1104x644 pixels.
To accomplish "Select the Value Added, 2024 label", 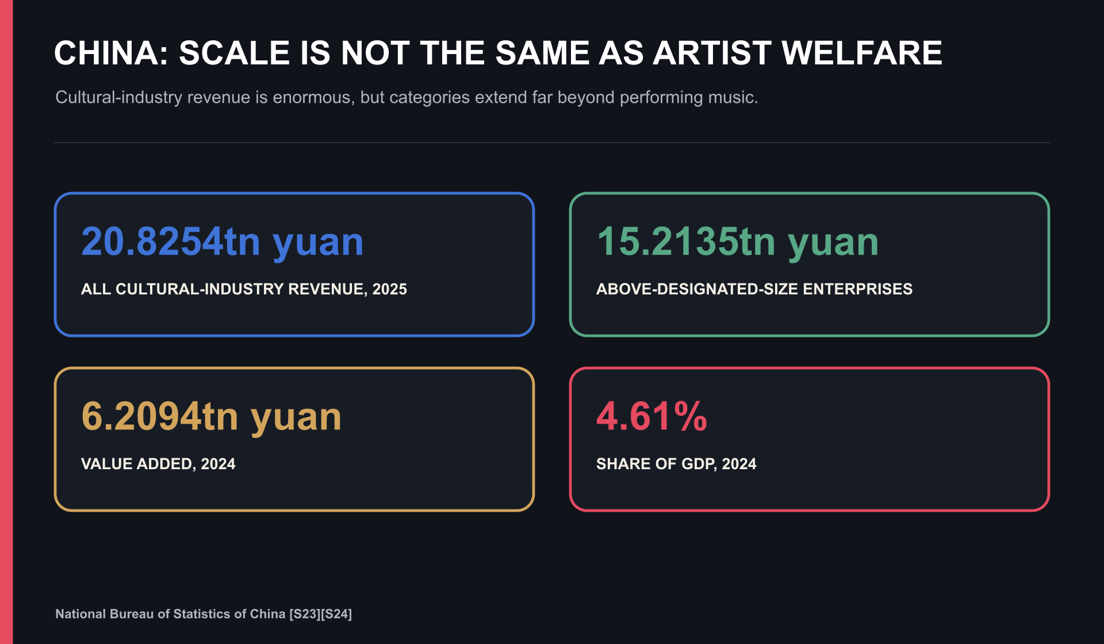I will [158, 463].
